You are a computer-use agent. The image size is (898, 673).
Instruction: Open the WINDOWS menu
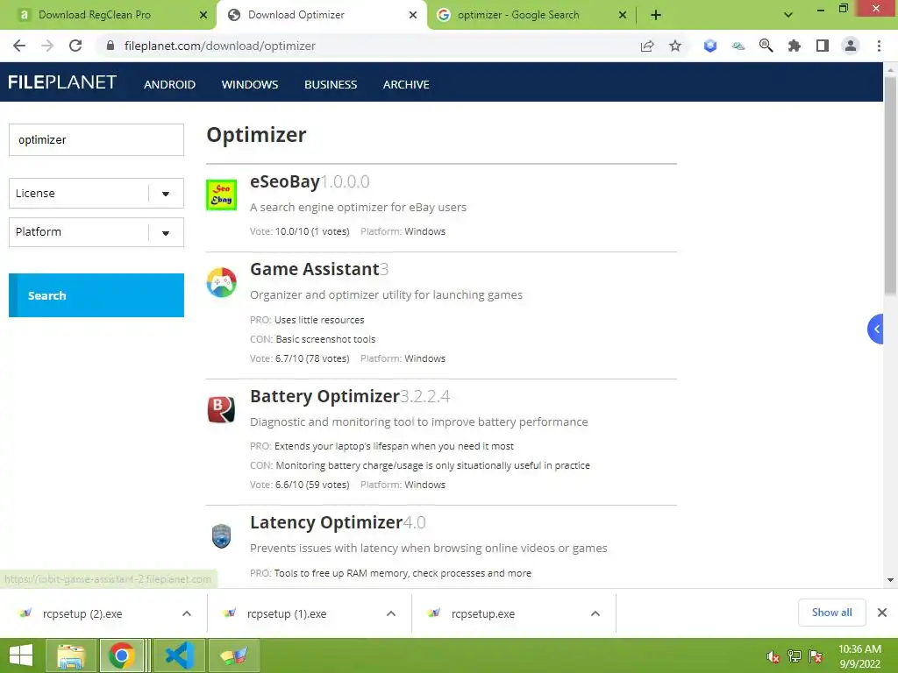250,84
